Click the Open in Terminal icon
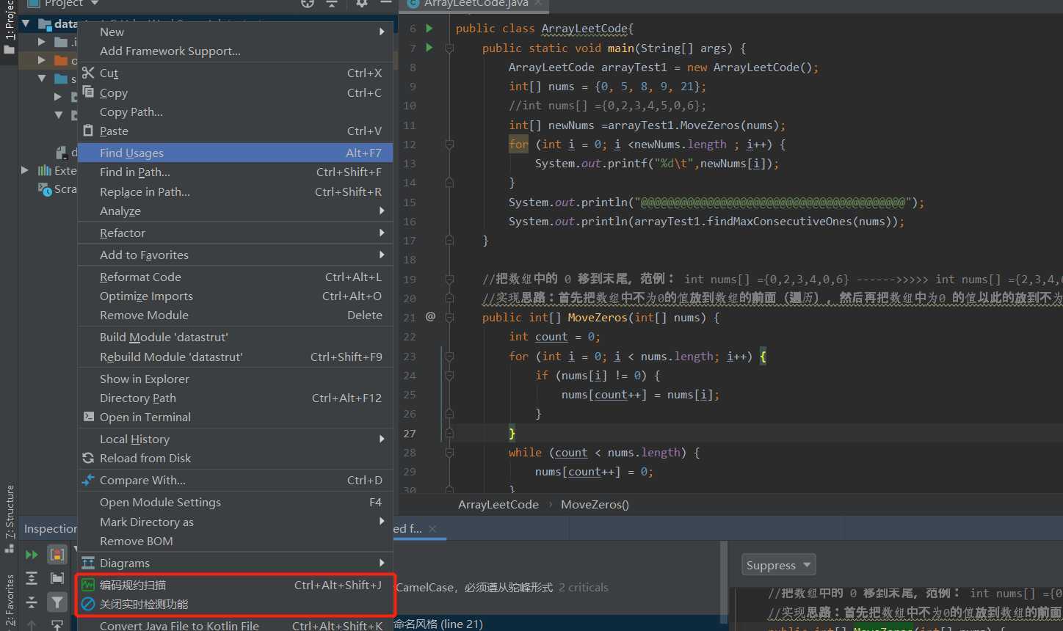 pos(88,417)
